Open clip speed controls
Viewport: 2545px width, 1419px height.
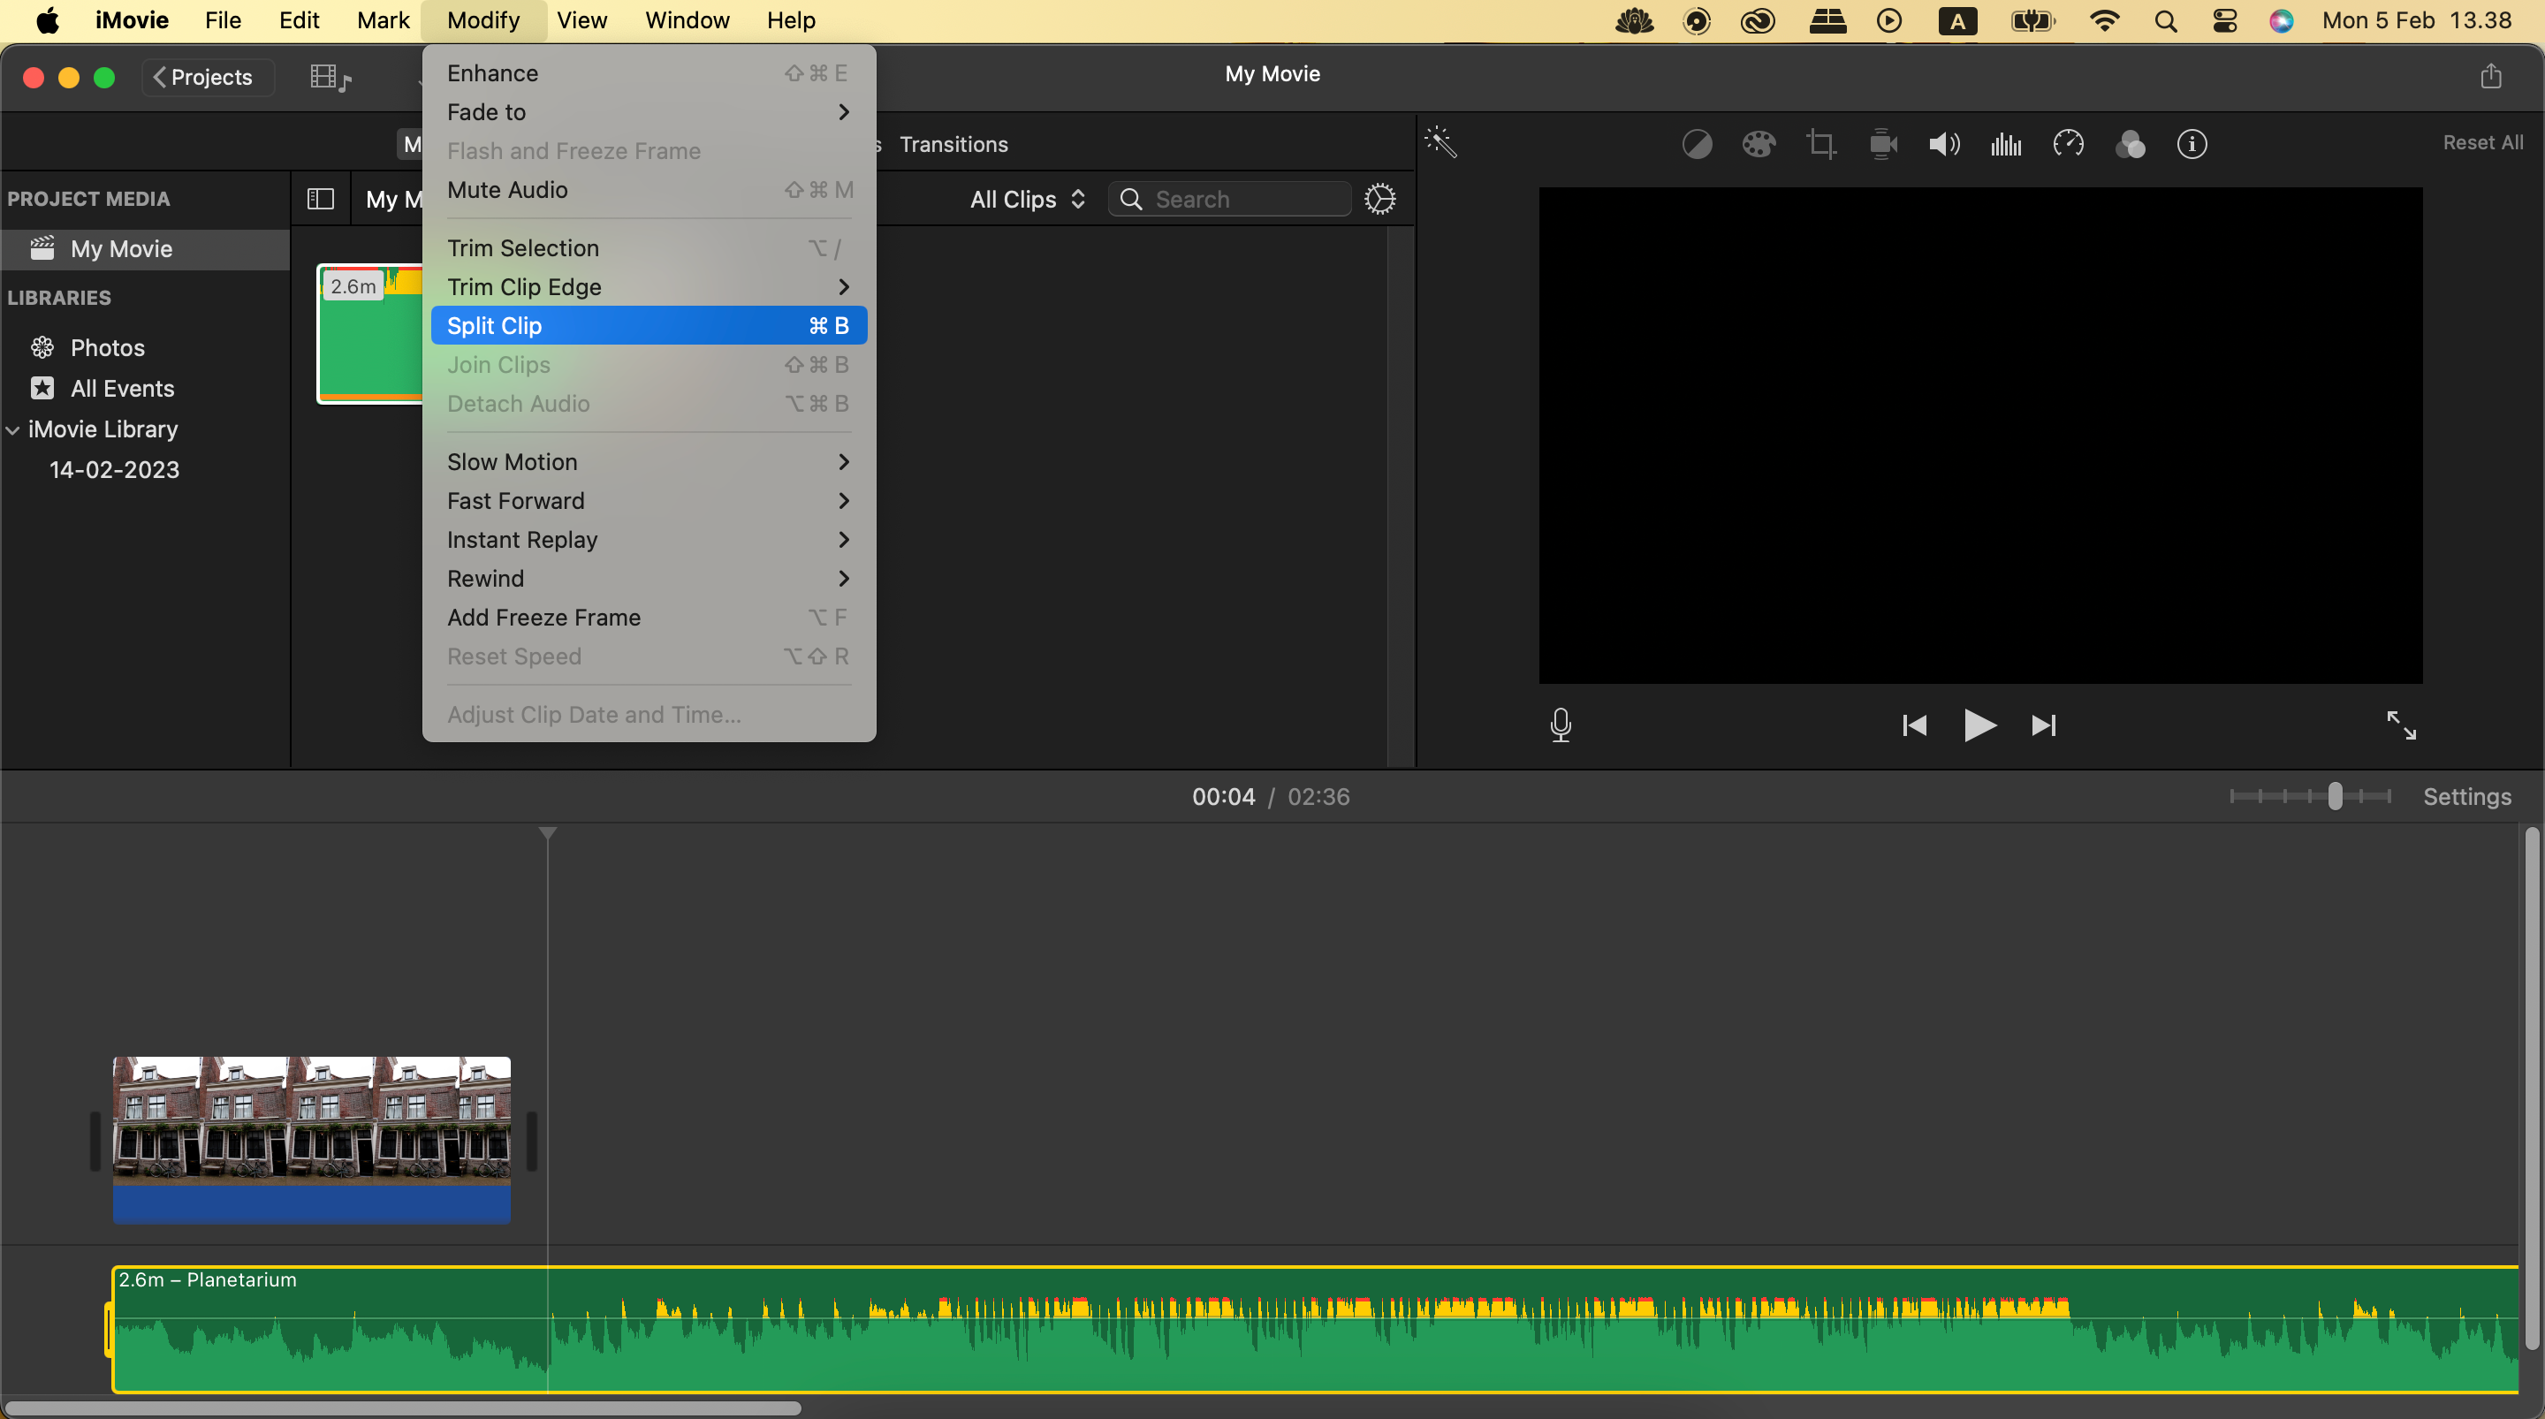point(2069,143)
